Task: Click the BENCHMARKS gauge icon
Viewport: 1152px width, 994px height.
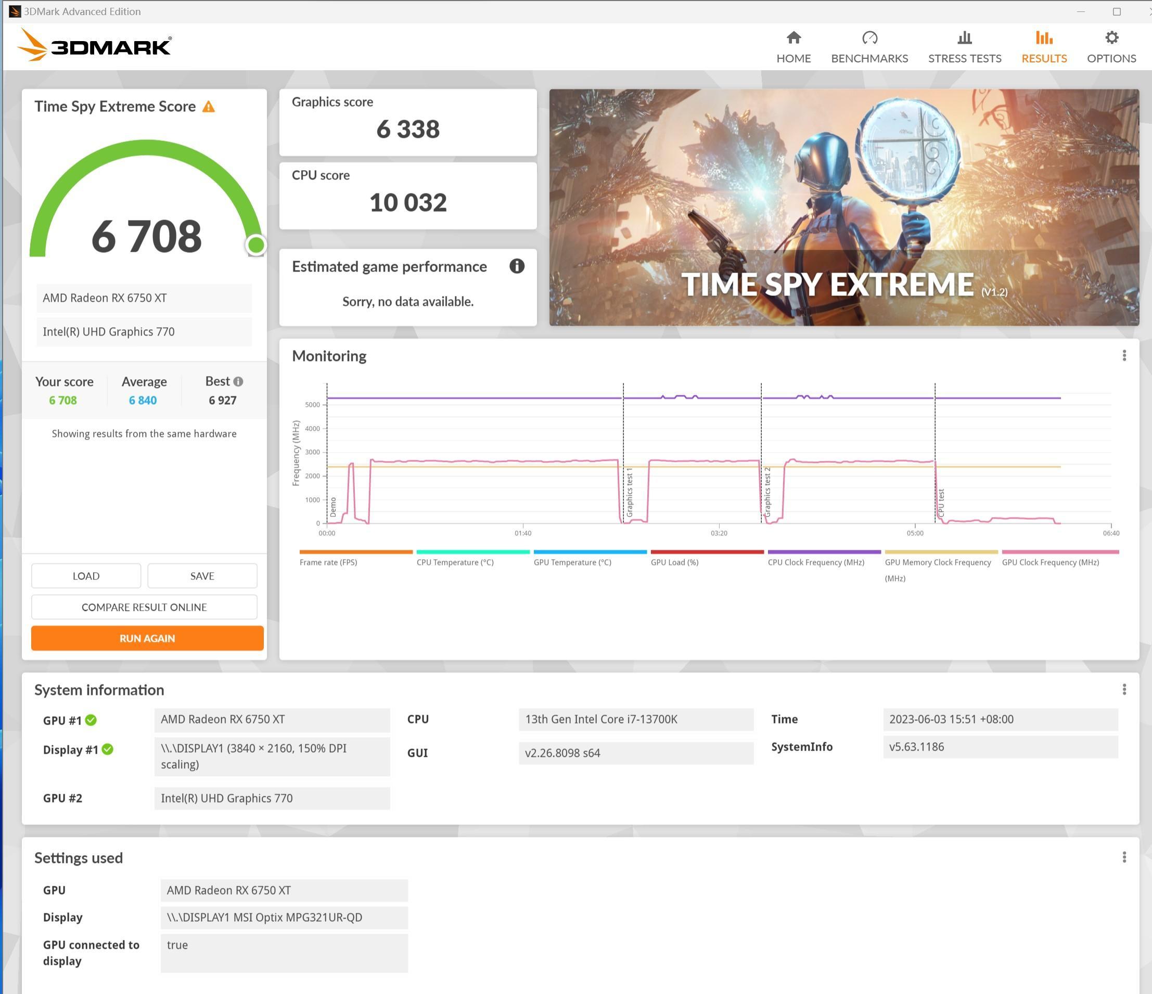Action: 869,38
